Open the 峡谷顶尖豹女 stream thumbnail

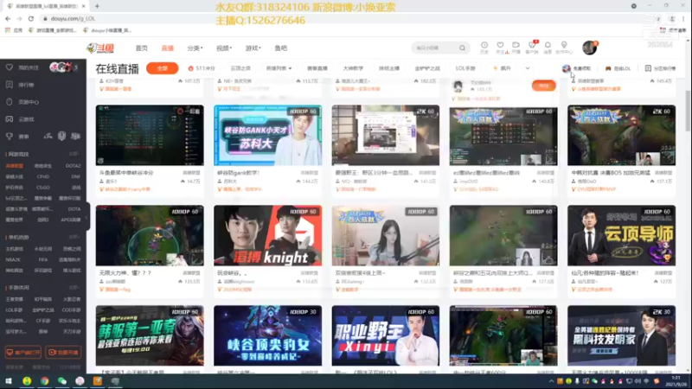click(x=268, y=335)
